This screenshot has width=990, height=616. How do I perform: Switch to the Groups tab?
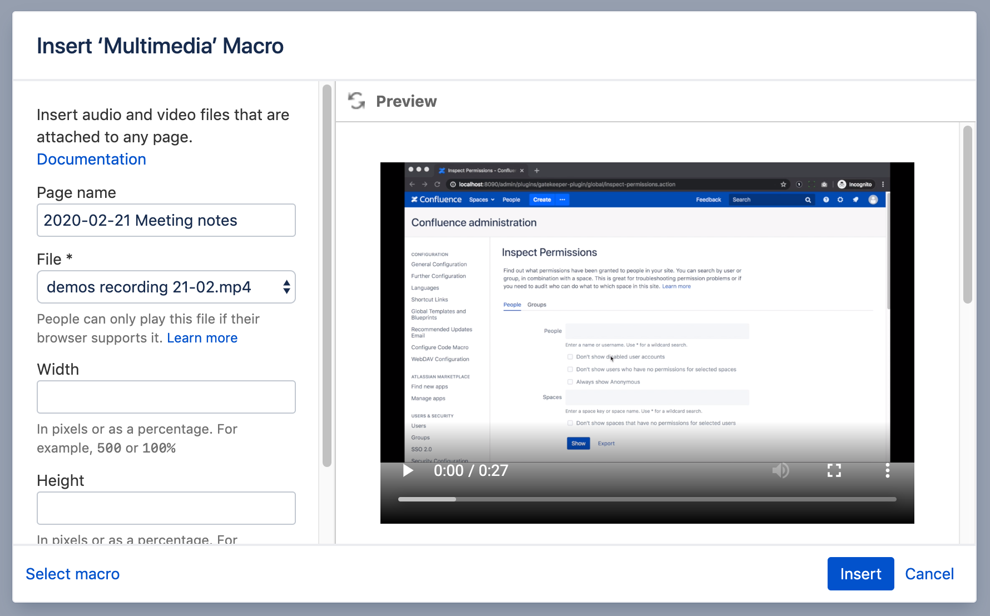(x=537, y=305)
